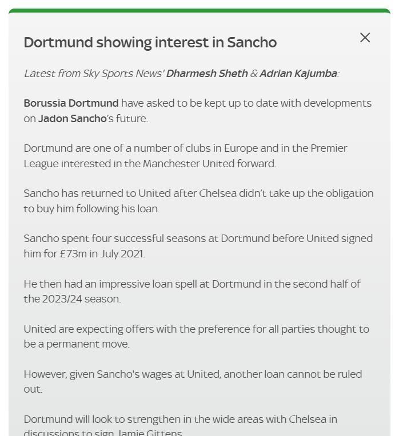Viewport: 395px width, 436px height.
Task: Select the paragraph about United expecting offers
Action: click(197, 337)
